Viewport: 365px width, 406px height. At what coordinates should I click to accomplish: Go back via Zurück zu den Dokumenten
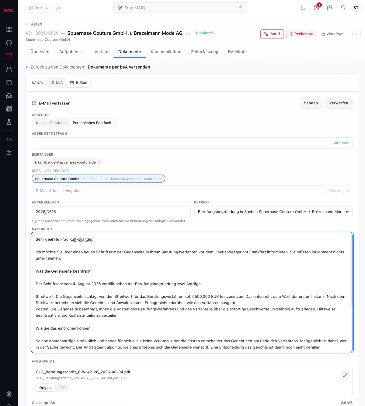pos(55,67)
